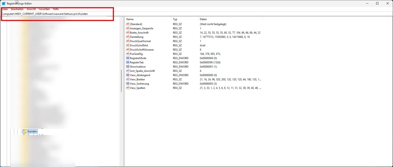
Task: Click REG_DWORD type of RegisterMode row
Action: pyautogui.click(x=180, y=58)
